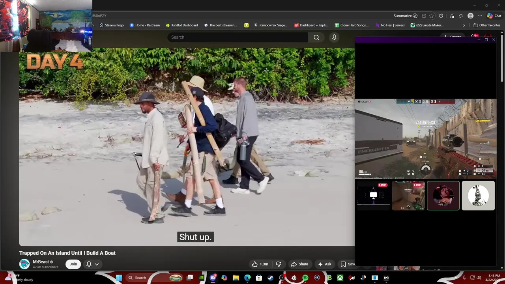The width and height of the screenshot is (505, 284).
Task: Open The best streamin... bookmark
Action: 221,25
